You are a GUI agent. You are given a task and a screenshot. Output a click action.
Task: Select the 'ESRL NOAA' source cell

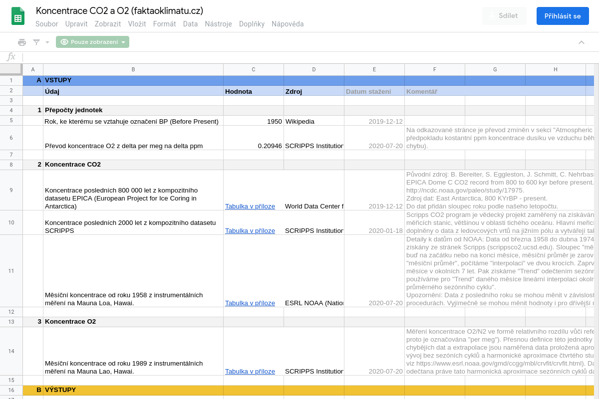[314, 271]
